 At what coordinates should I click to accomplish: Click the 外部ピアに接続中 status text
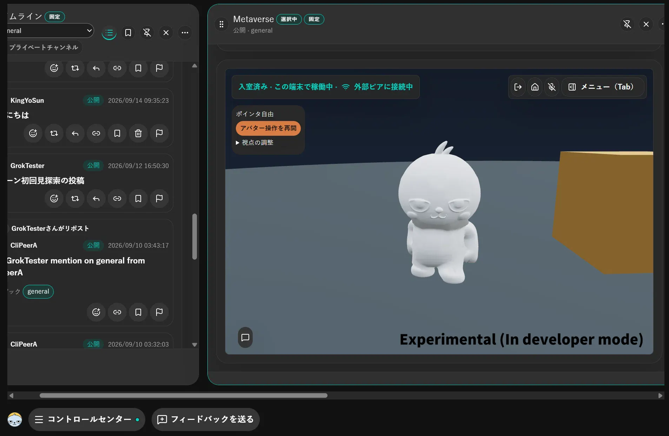pyautogui.click(x=383, y=87)
